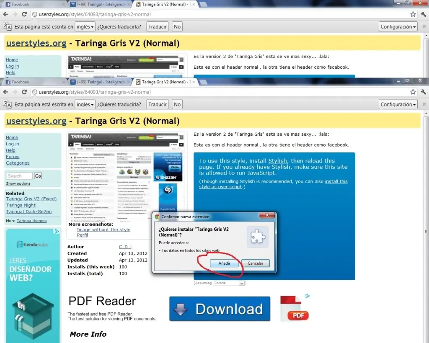Open the Help link in lower window sidebar
Screen dimensions: 429x343
point(10,150)
